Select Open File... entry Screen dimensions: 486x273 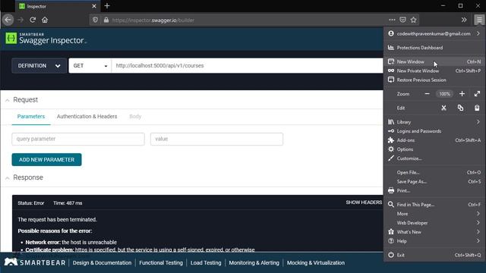(x=434, y=172)
